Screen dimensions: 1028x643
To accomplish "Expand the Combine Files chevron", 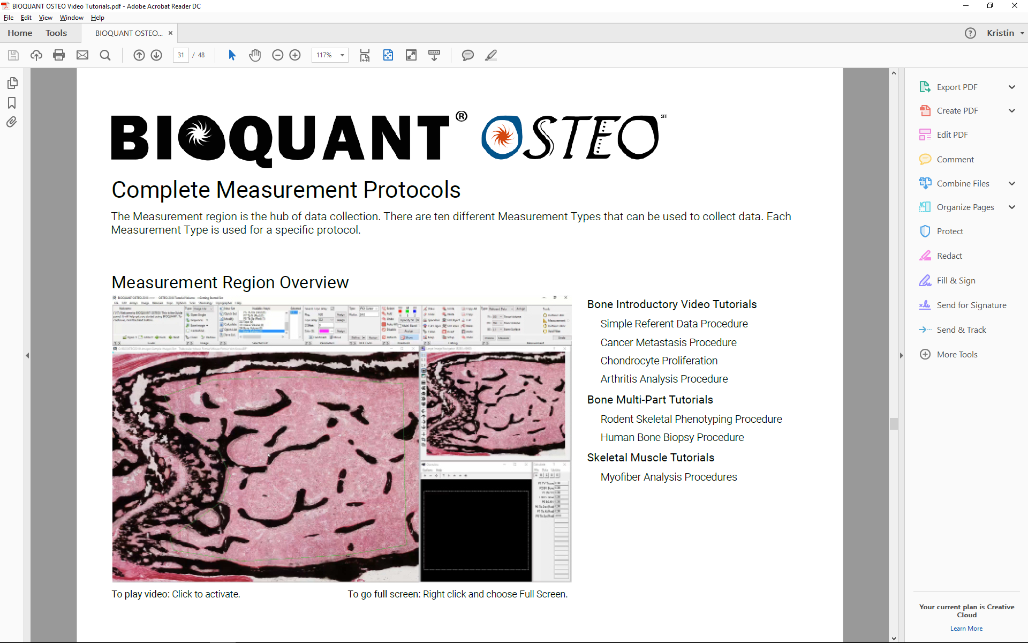I will [1012, 183].
